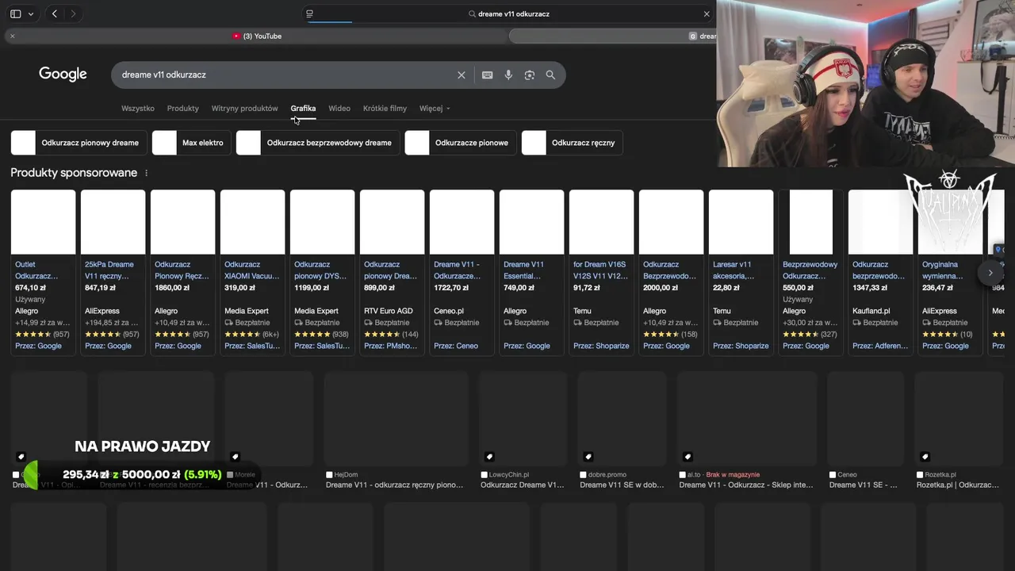This screenshot has height=571, width=1015.
Task: Click the Google search text box
Action: [x=285, y=75]
